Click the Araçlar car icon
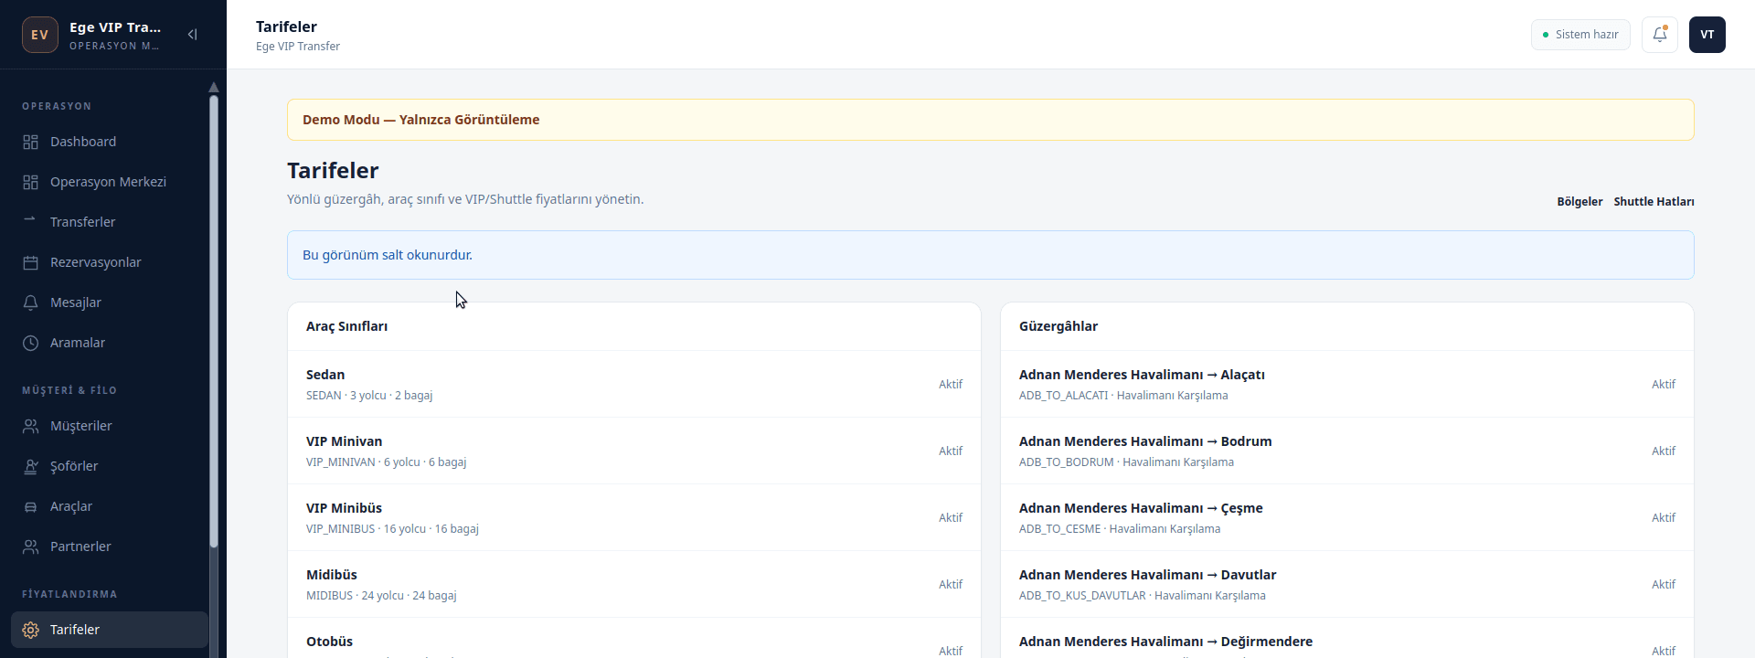The image size is (1755, 658). 30,506
